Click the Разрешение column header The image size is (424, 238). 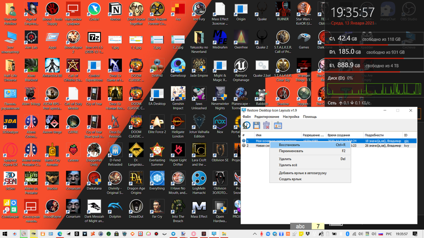(313, 135)
